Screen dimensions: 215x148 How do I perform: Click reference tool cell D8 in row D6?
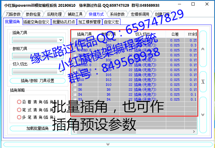point(109,90)
